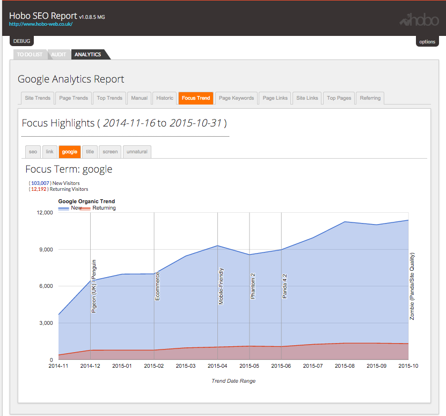
Task: Open the options panel
Action: tap(427, 42)
